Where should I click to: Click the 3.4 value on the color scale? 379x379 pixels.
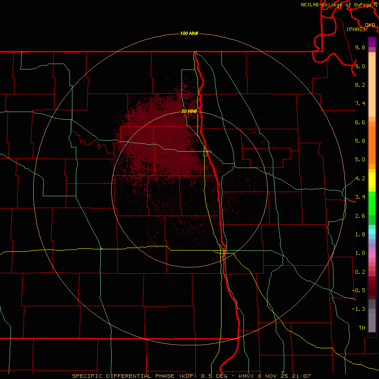(x=360, y=197)
